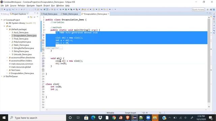The width and height of the screenshot is (216, 121).
Task: Click the External Tools toolbar icon
Action: tap(77, 9)
